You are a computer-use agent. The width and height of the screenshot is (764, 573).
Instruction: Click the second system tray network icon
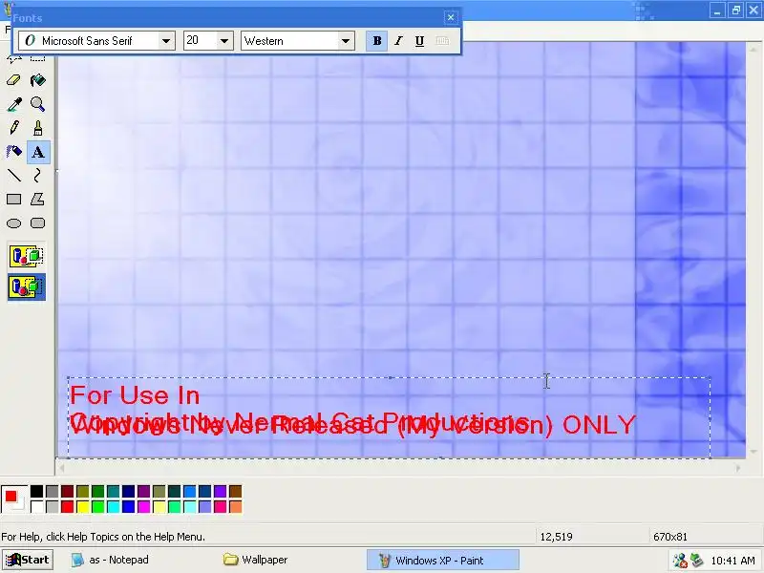coord(697,561)
